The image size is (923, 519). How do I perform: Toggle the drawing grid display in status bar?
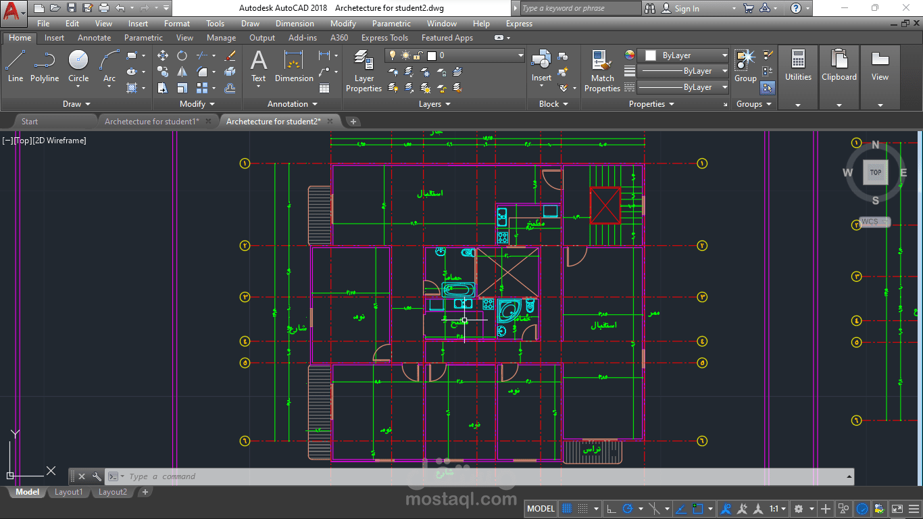point(568,508)
